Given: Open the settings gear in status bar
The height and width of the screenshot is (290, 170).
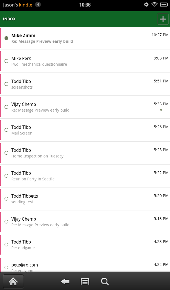Looking at the screenshot, I should [146, 5].
